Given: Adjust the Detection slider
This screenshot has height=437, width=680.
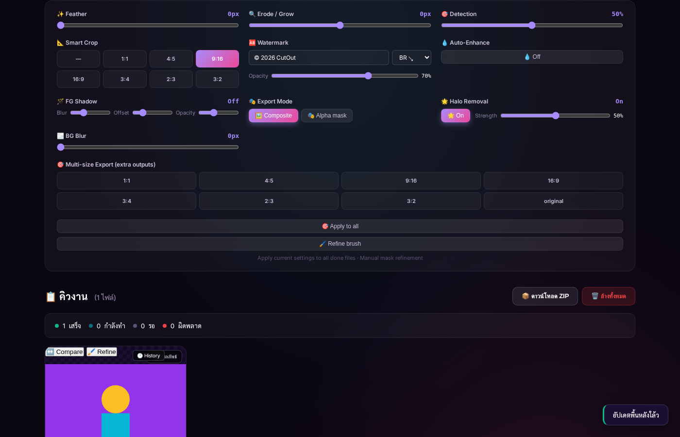Looking at the screenshot, I should [x=532, y=25].
